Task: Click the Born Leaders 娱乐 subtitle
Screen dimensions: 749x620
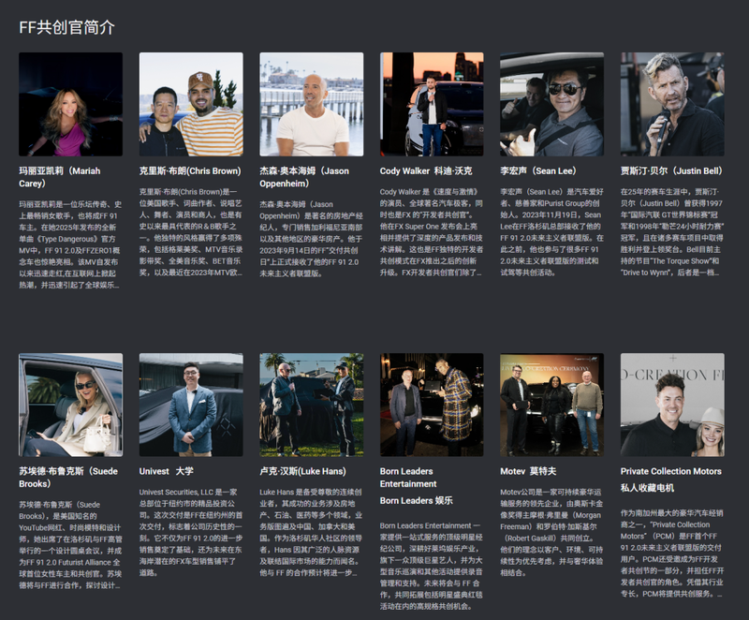Action: click(x=416, y=500)
